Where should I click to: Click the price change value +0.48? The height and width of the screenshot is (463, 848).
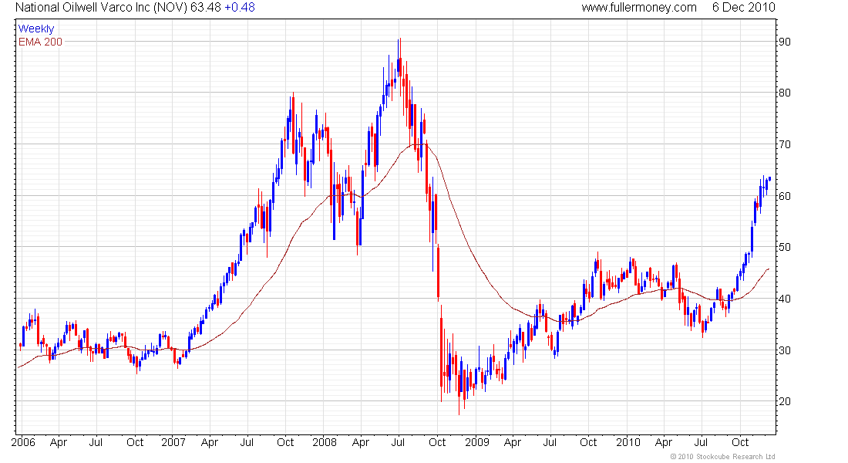coord(240,8)
